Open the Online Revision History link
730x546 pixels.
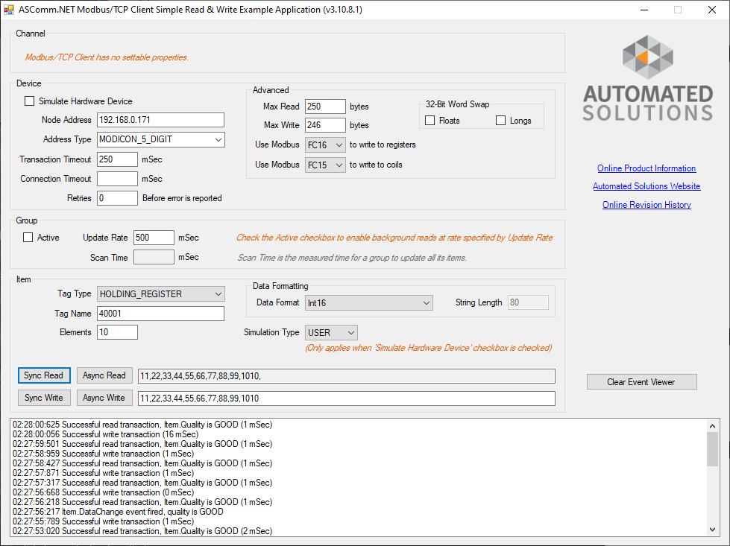pos(646,204)
